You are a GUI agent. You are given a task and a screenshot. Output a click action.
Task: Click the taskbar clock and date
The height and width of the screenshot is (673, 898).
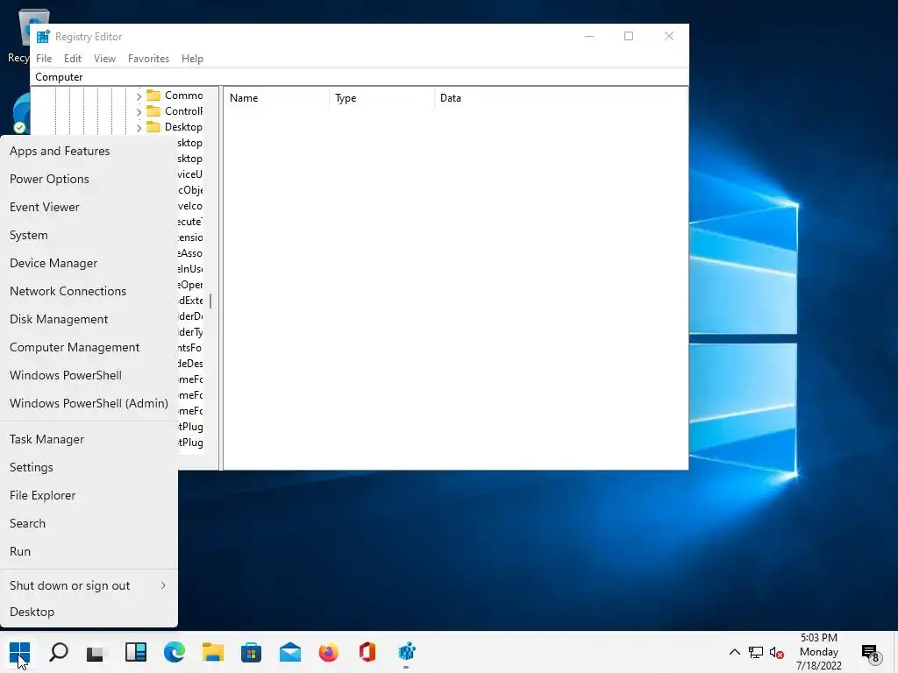coord(818,652)
